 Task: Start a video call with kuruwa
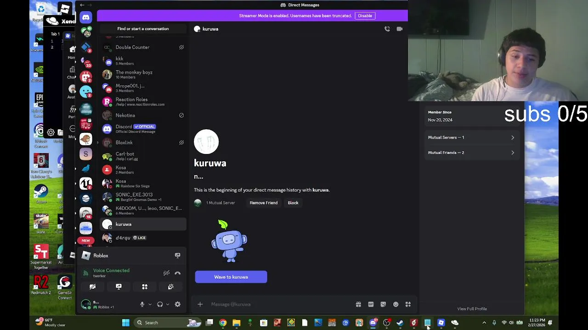point(400,29)
